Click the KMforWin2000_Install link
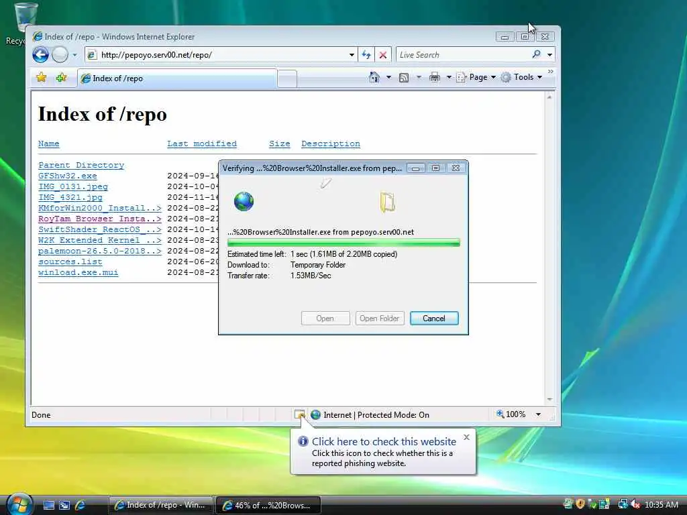This screenshot has height=515, width=687. 100,208
